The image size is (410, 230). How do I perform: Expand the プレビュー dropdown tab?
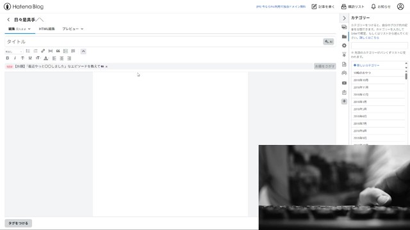click(x=72, y=29)
